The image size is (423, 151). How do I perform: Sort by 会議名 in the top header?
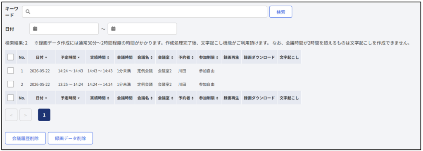[145, 57]
